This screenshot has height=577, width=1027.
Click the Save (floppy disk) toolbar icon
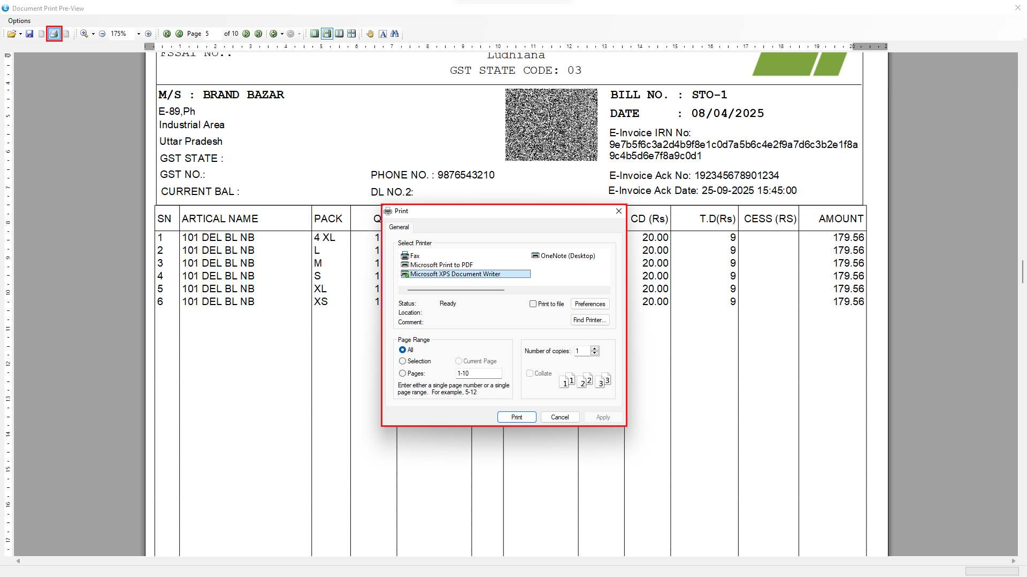point(29,34)
